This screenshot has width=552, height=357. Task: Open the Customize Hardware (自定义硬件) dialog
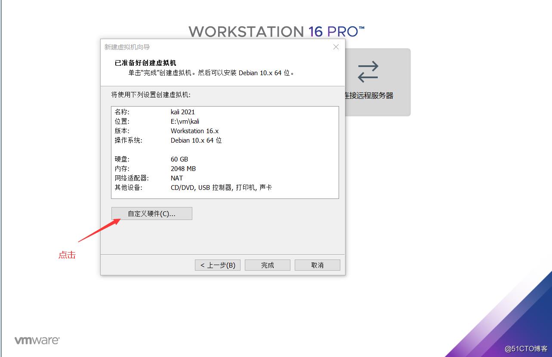151,214
